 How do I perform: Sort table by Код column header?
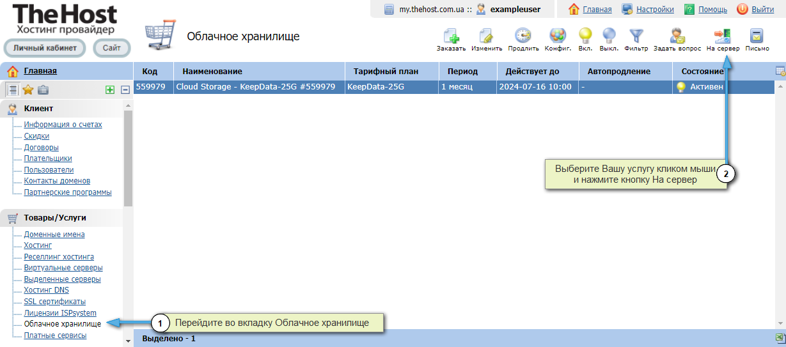point(153,71)
